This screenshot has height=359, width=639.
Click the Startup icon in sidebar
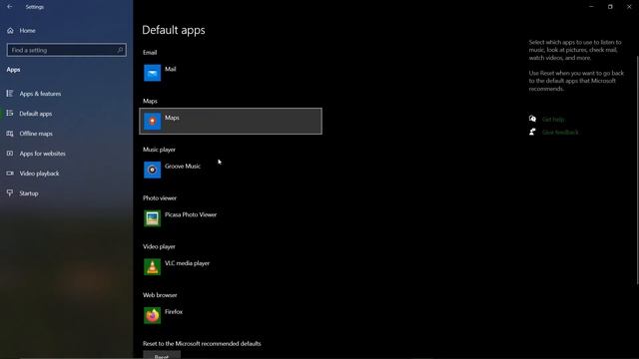click(10, 192)
